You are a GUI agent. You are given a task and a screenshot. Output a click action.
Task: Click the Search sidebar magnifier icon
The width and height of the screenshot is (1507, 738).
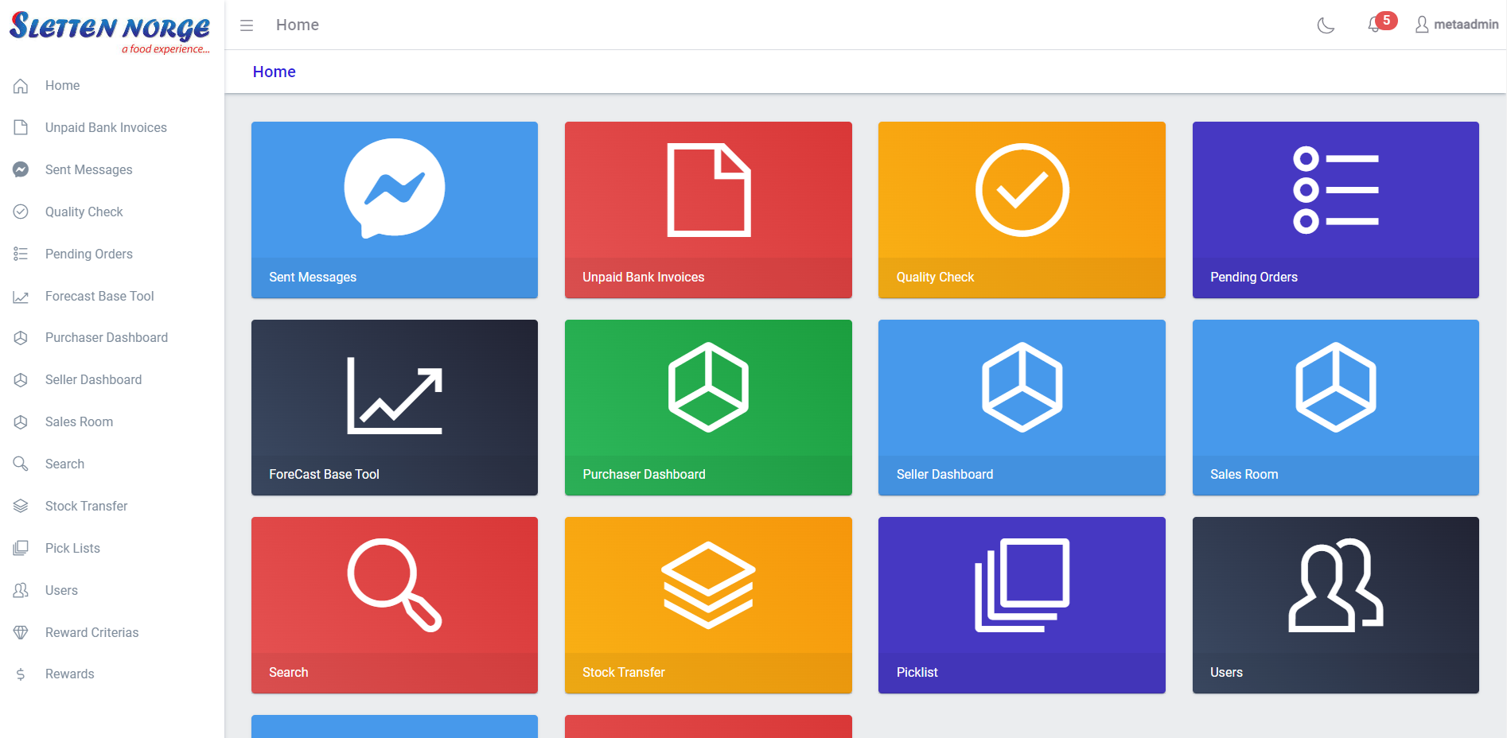coord(21,464)
